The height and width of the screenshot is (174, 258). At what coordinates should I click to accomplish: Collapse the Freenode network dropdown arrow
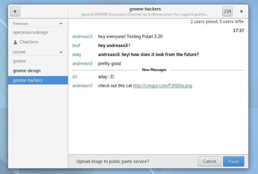61,24
